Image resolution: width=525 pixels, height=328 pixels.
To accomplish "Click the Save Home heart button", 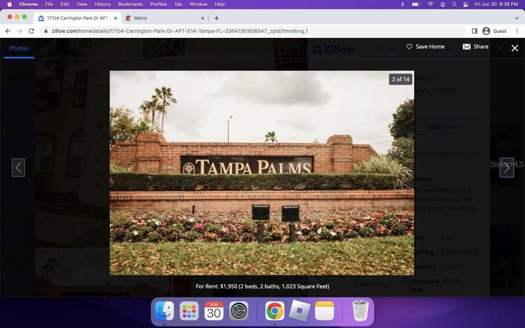I will click(425, 47).
